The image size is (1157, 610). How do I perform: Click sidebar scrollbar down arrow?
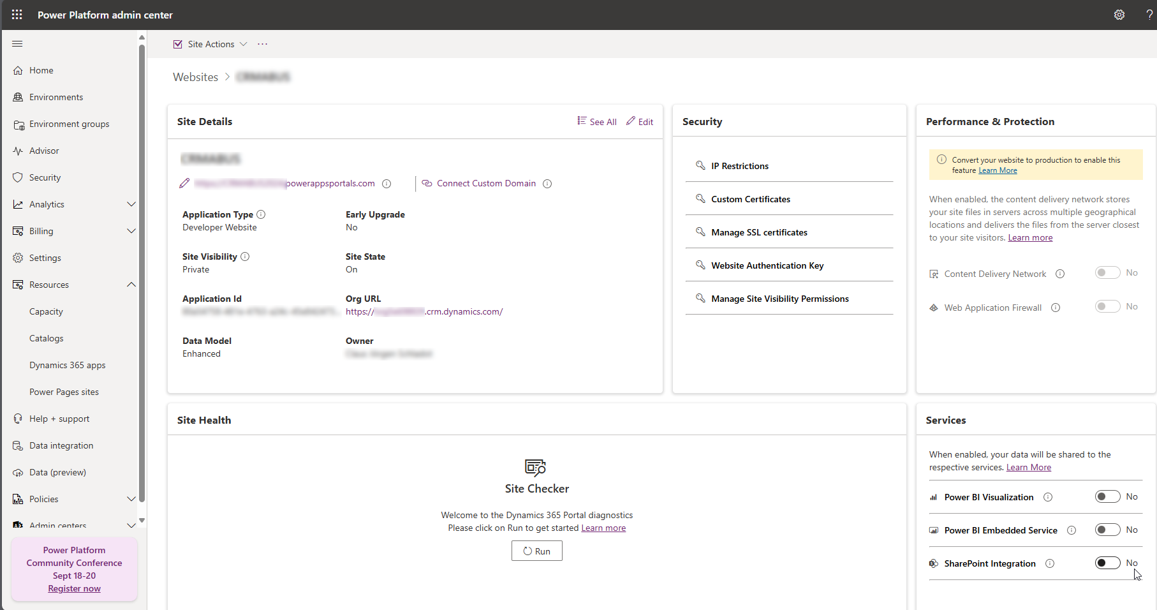tap(142, 521)
